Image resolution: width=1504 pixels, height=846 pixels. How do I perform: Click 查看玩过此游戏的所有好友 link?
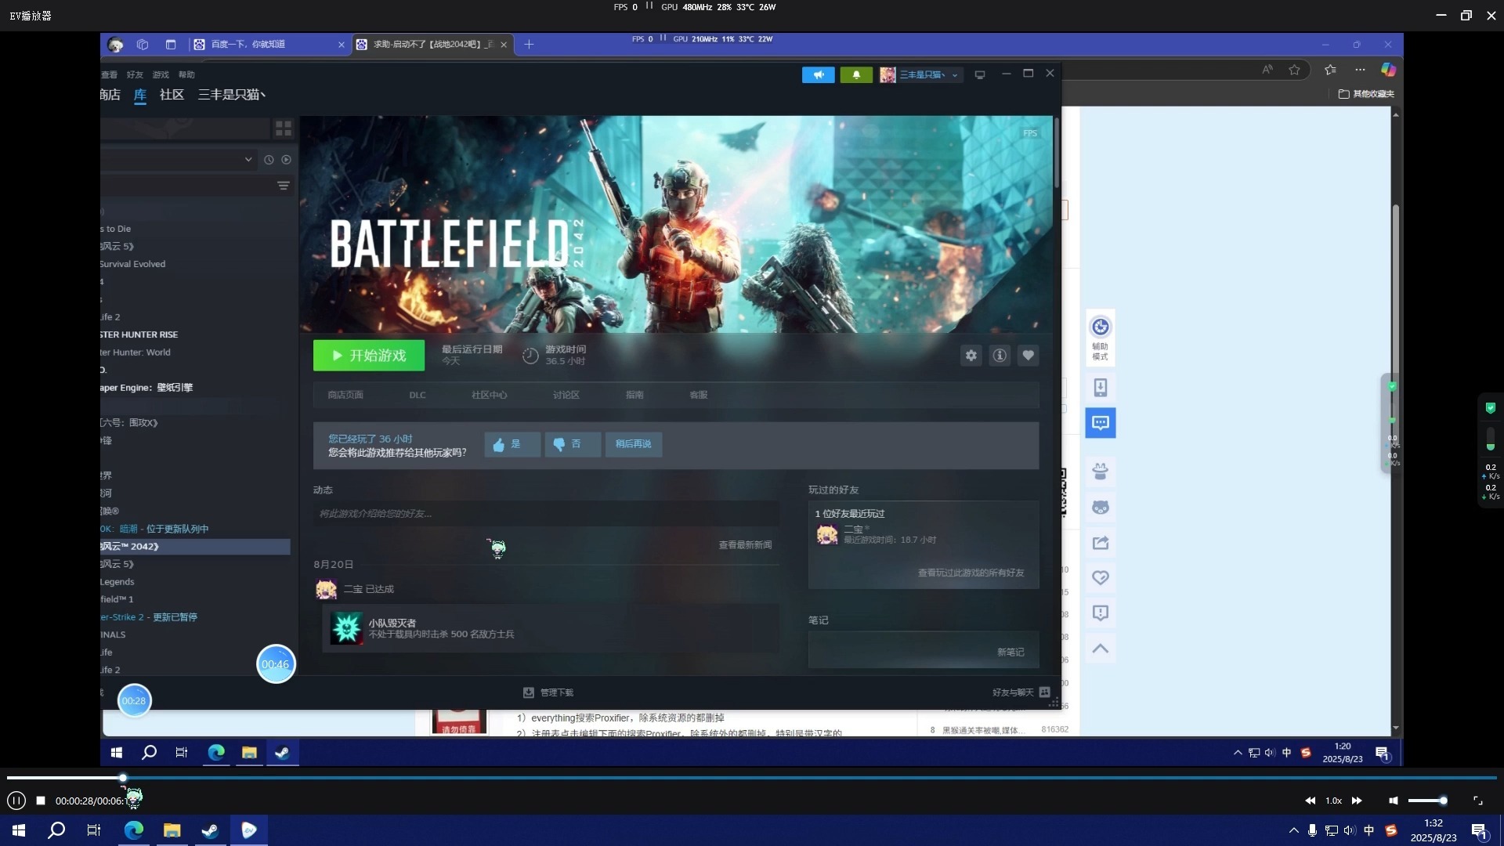[971, 573]
